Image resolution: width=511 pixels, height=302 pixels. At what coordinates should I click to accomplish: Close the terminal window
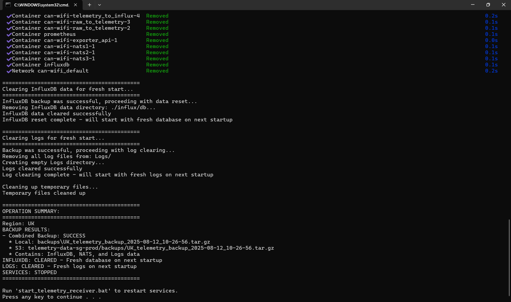point(503,5)
